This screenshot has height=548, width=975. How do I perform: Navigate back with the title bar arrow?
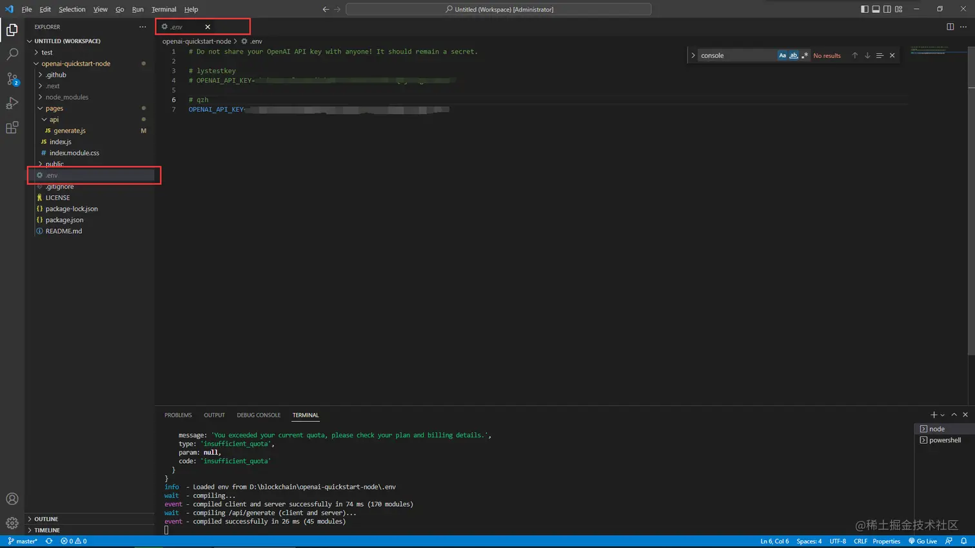coord(326,9)
